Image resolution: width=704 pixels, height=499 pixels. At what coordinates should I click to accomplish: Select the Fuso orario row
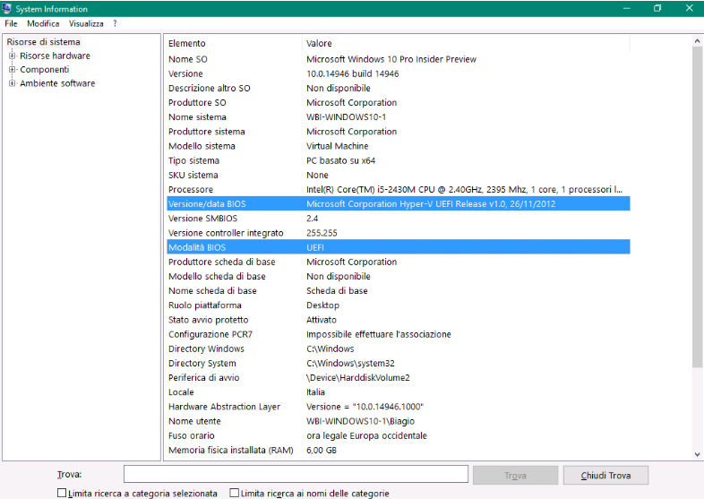(399, 435)
